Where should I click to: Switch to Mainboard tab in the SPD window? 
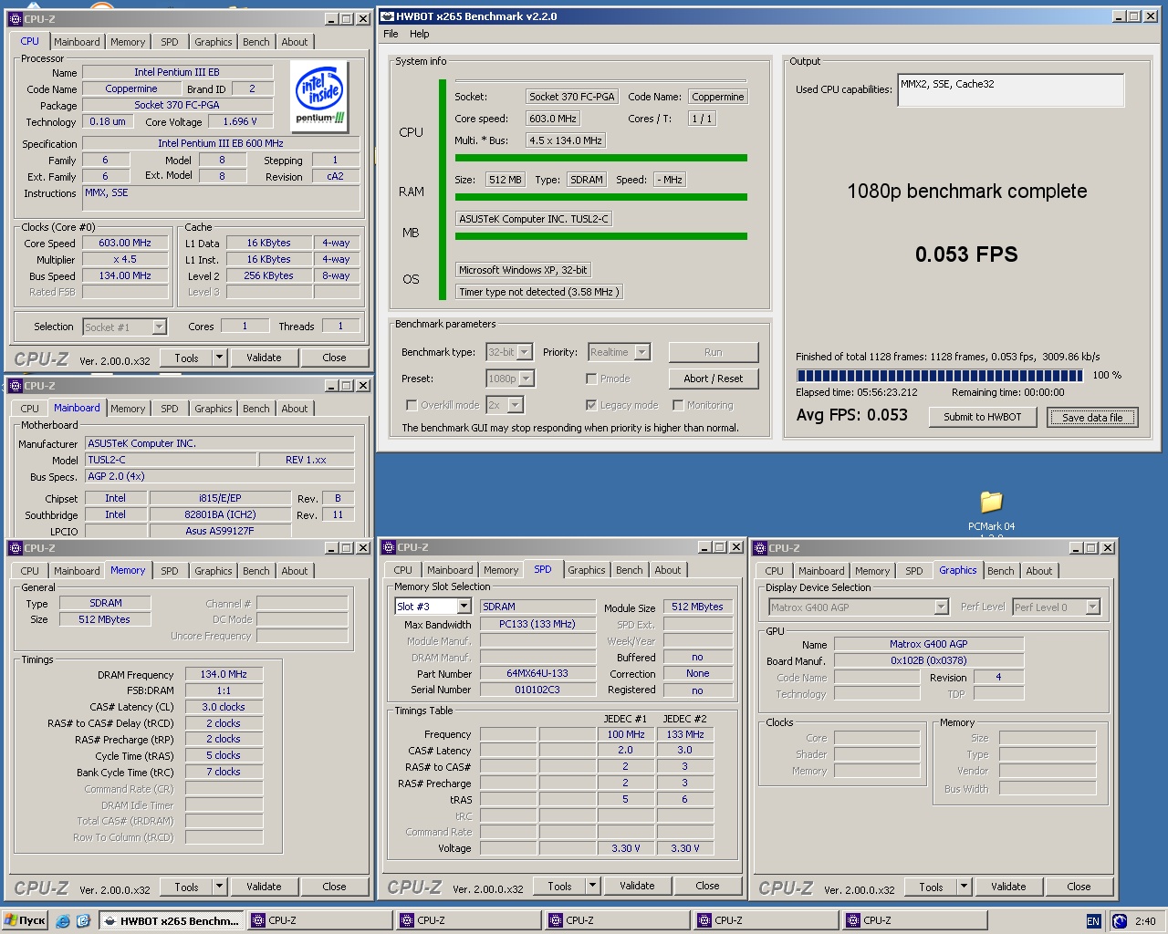[450, 570]
